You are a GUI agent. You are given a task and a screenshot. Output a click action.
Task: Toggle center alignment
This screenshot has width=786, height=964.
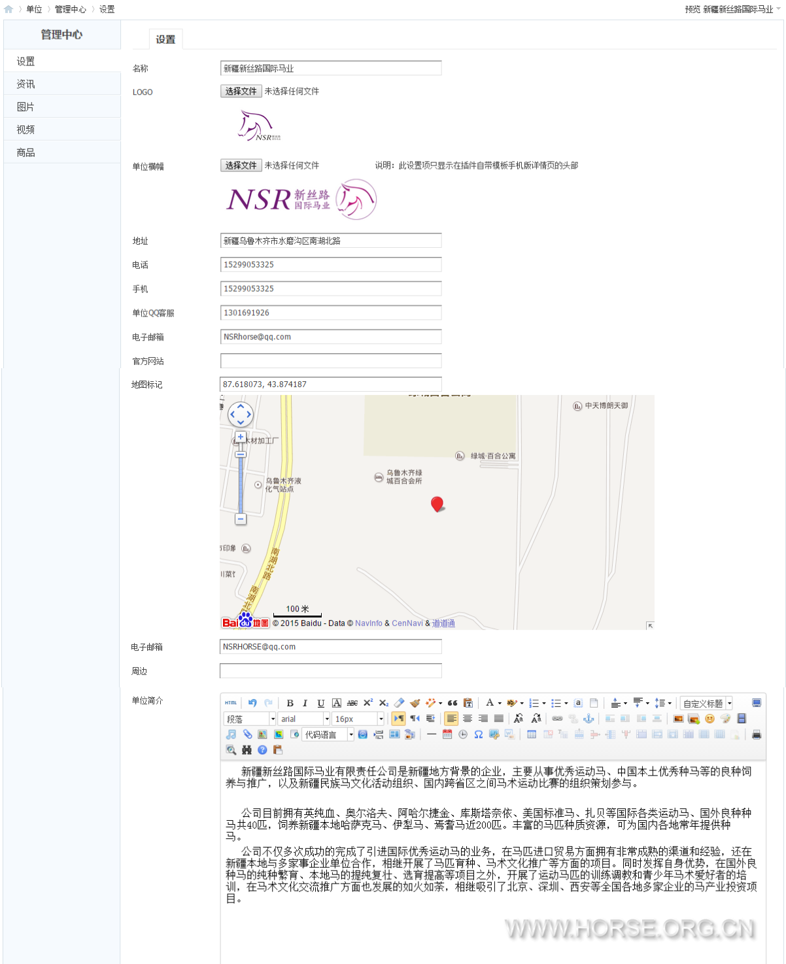[468, 719]
